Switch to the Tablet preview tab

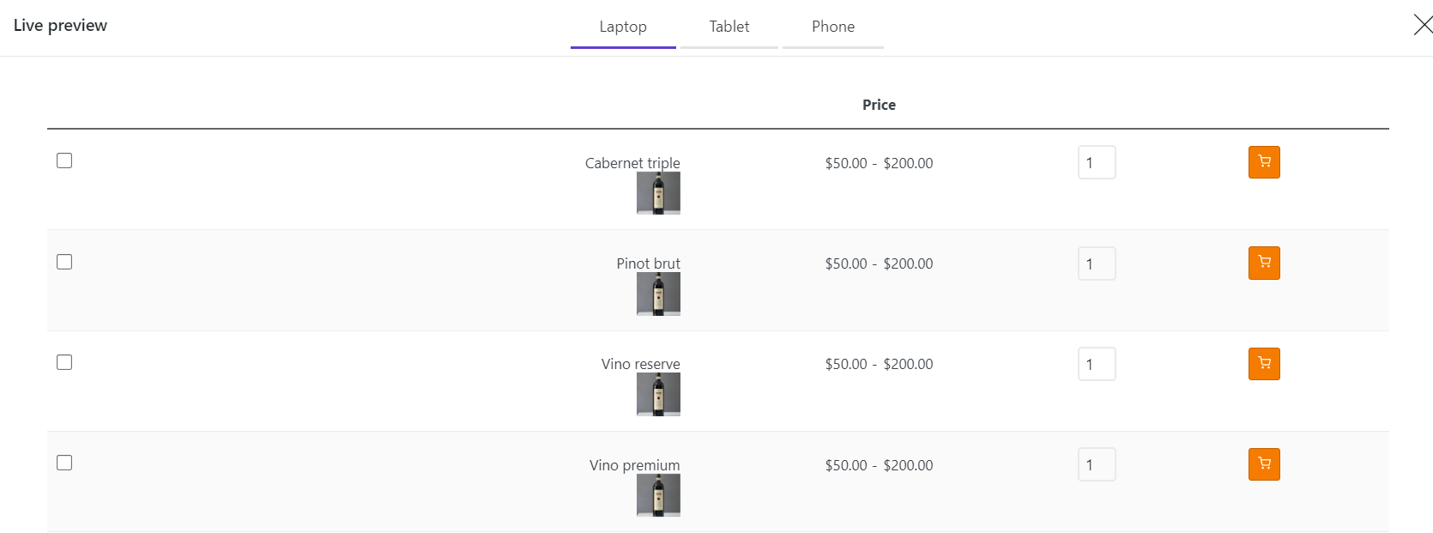tap(729, 27)
